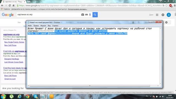Image resolution: width=176 pixels, height=99 pixels.
Task: Open the Справка menu in Notepad
Action: [55, 26]
